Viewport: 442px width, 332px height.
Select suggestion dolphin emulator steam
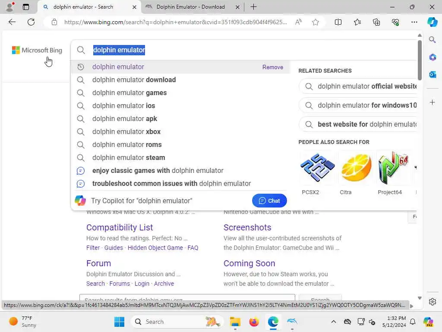pyautogui.click(x=180, y=158)
